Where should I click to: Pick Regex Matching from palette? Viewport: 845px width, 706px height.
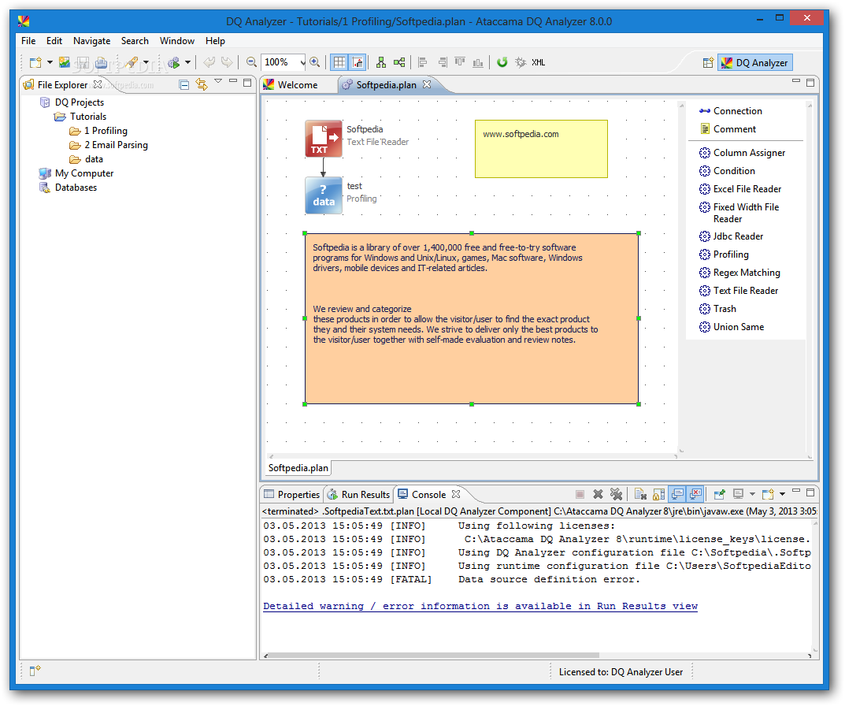pos(739,273)
